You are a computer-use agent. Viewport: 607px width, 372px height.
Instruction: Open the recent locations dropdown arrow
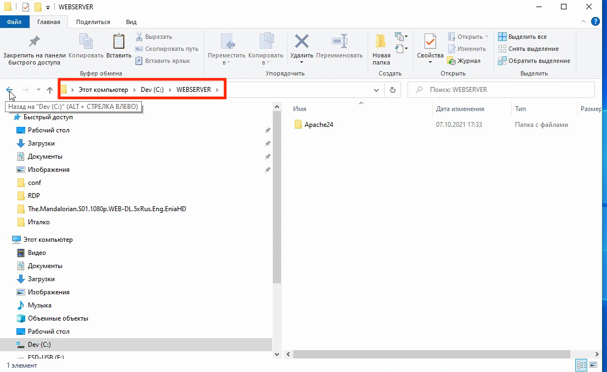tap(38, 90)
